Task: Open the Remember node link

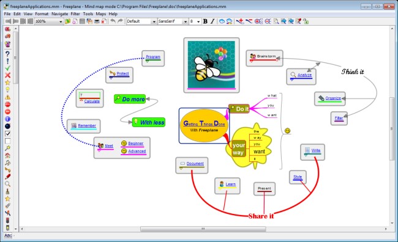Action: point(87,125)
